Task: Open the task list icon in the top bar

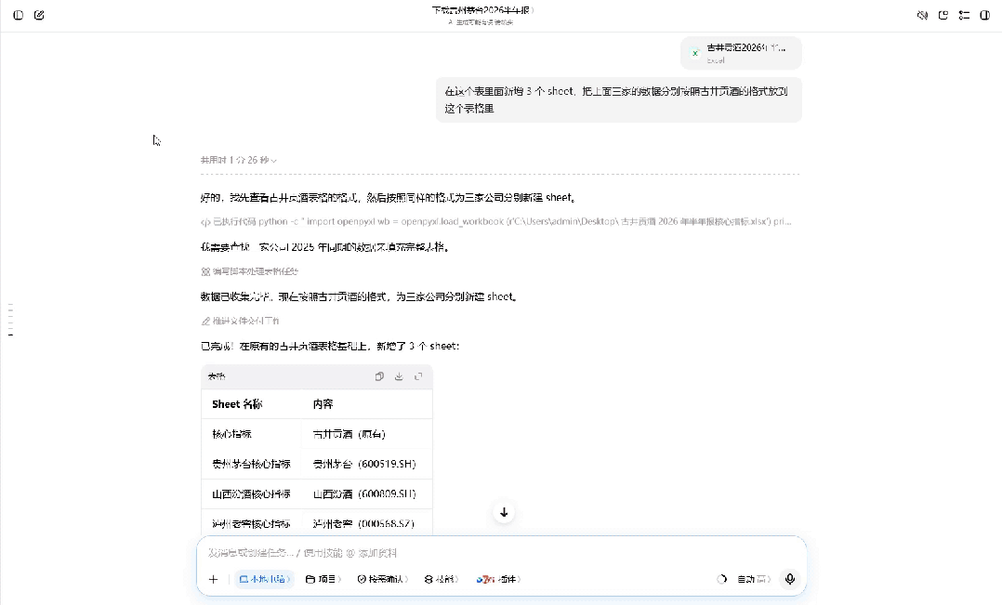Action: click(964, 15)
